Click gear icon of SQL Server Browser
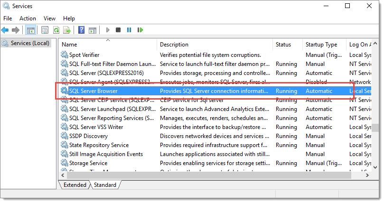Viewport: 384px width, 203px height. [65, 91]
